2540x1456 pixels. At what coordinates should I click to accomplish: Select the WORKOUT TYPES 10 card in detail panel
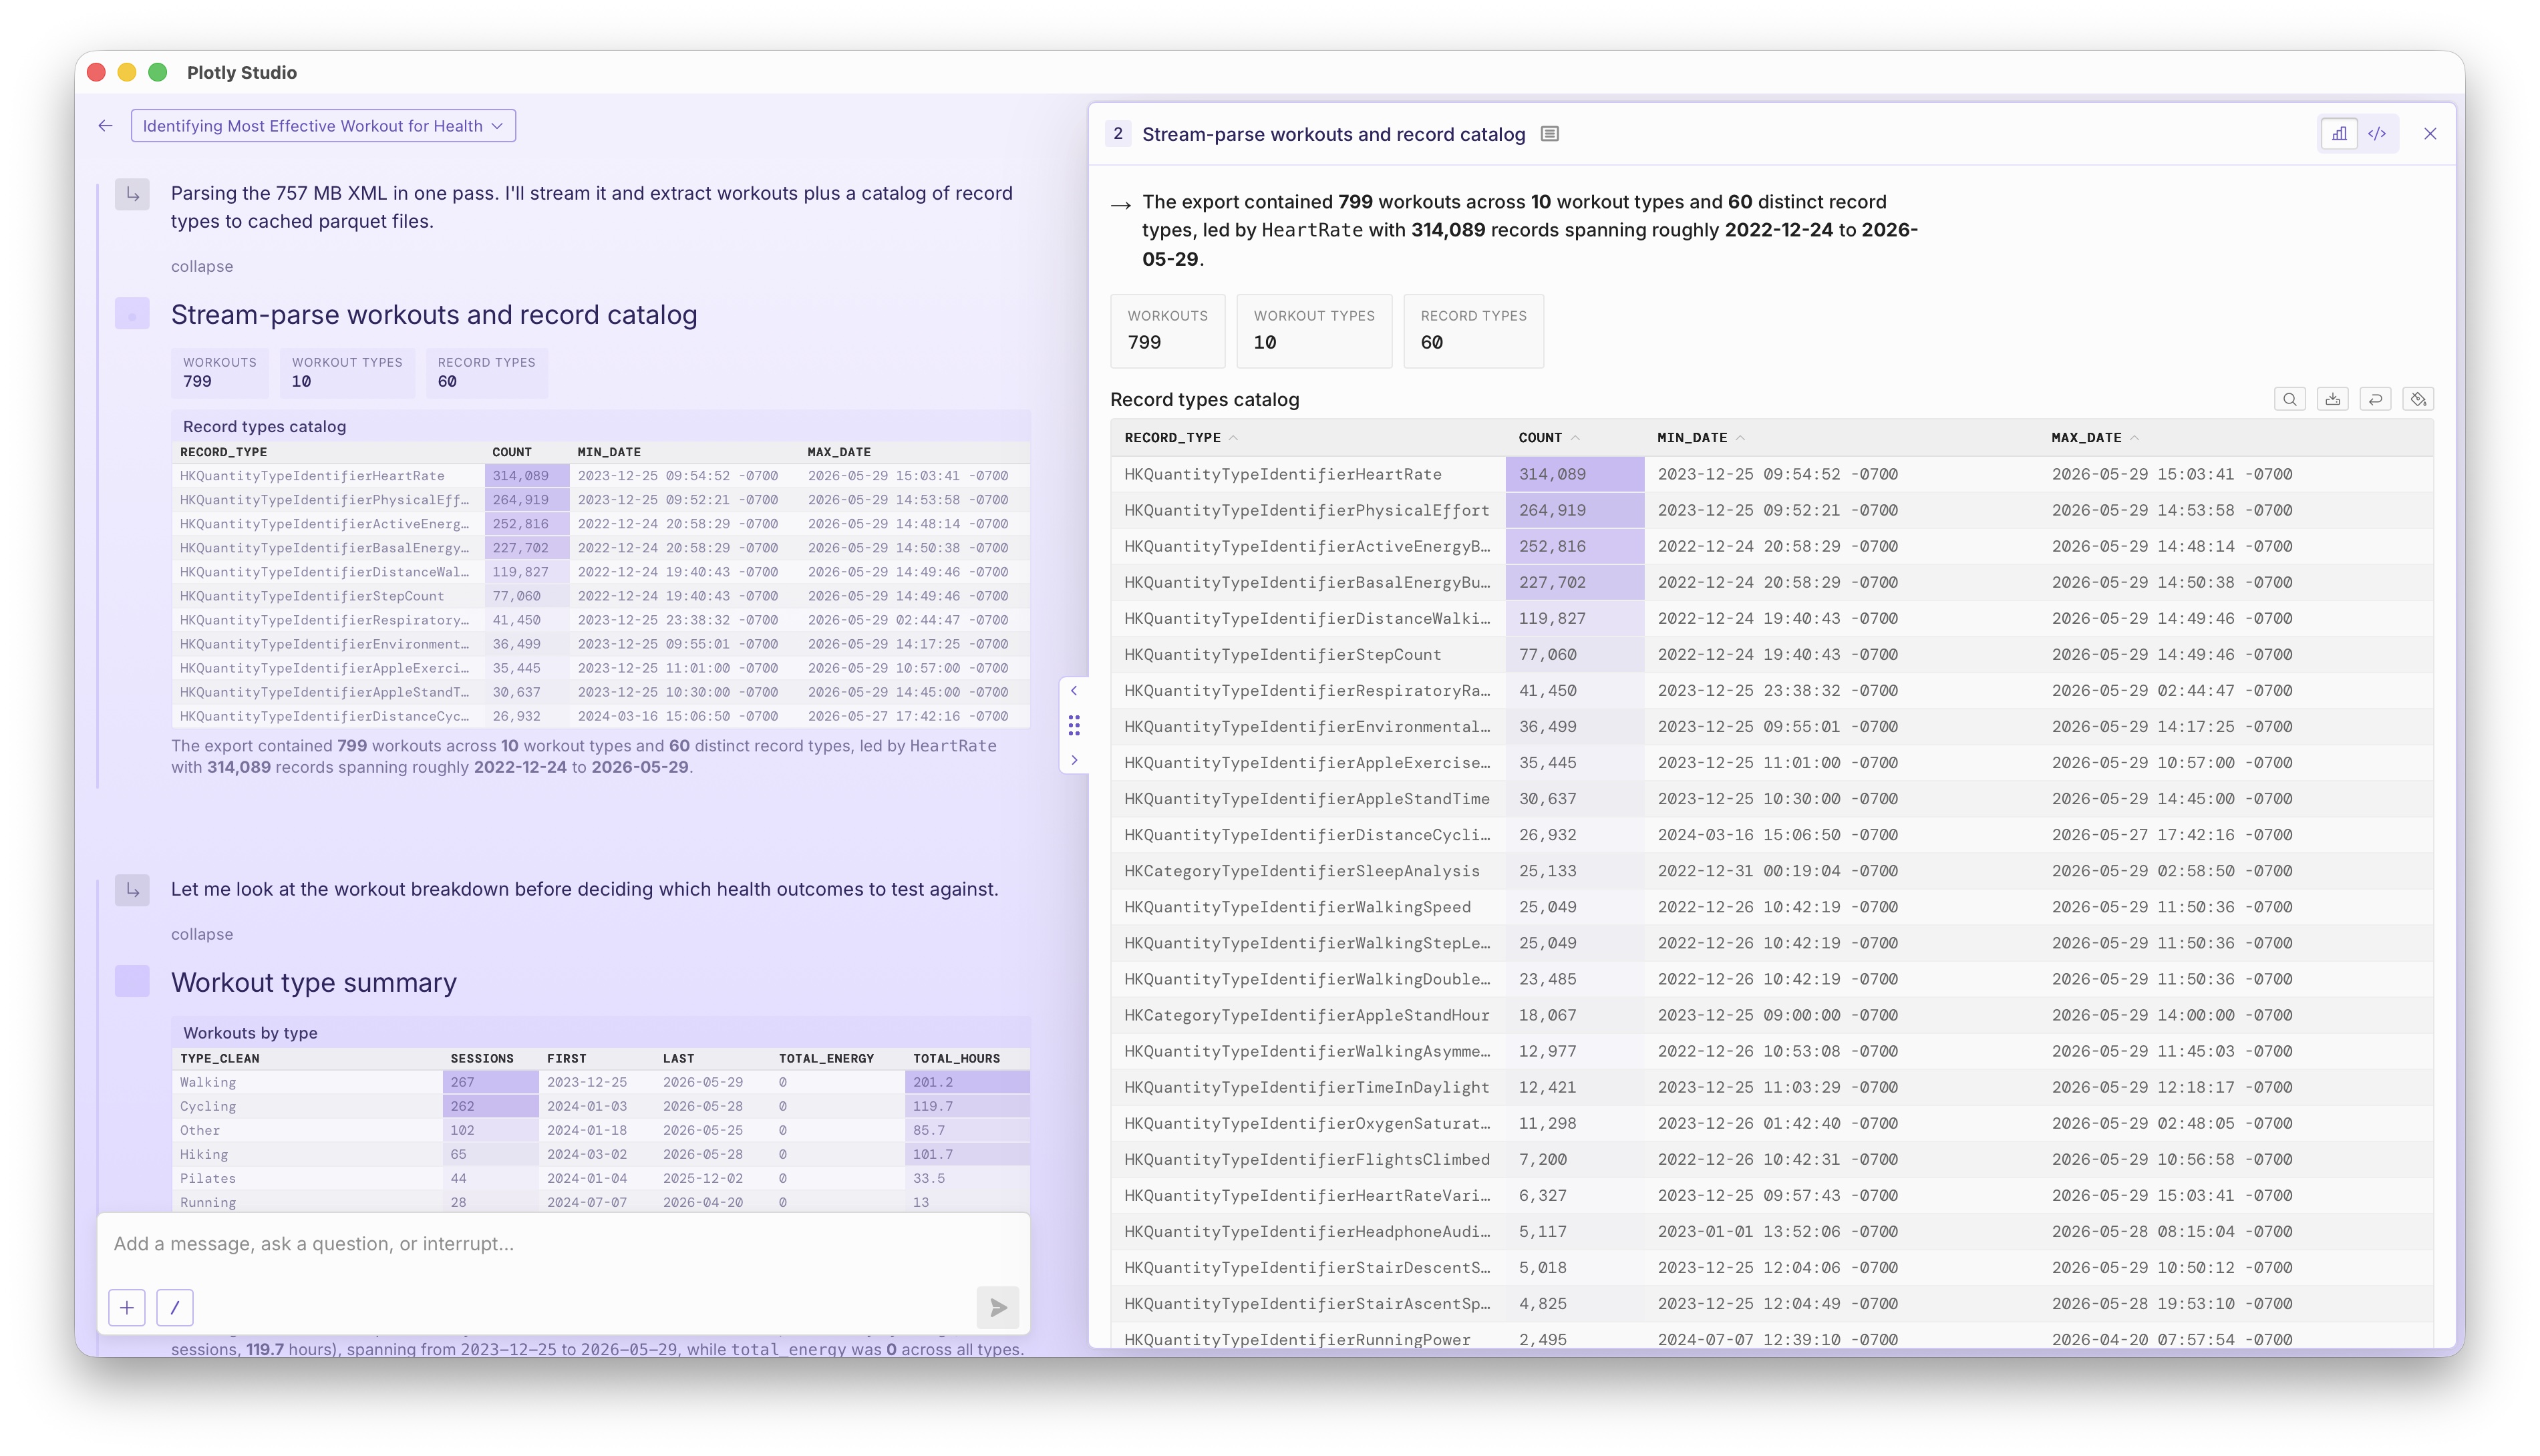coord(1314,331)
